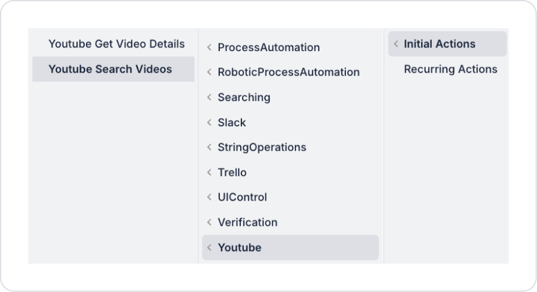Open the Trello submenu arrow
Image resolution: width=537 pixels, height=292 pixels.
pyautogui.click(x=209, y=172)
